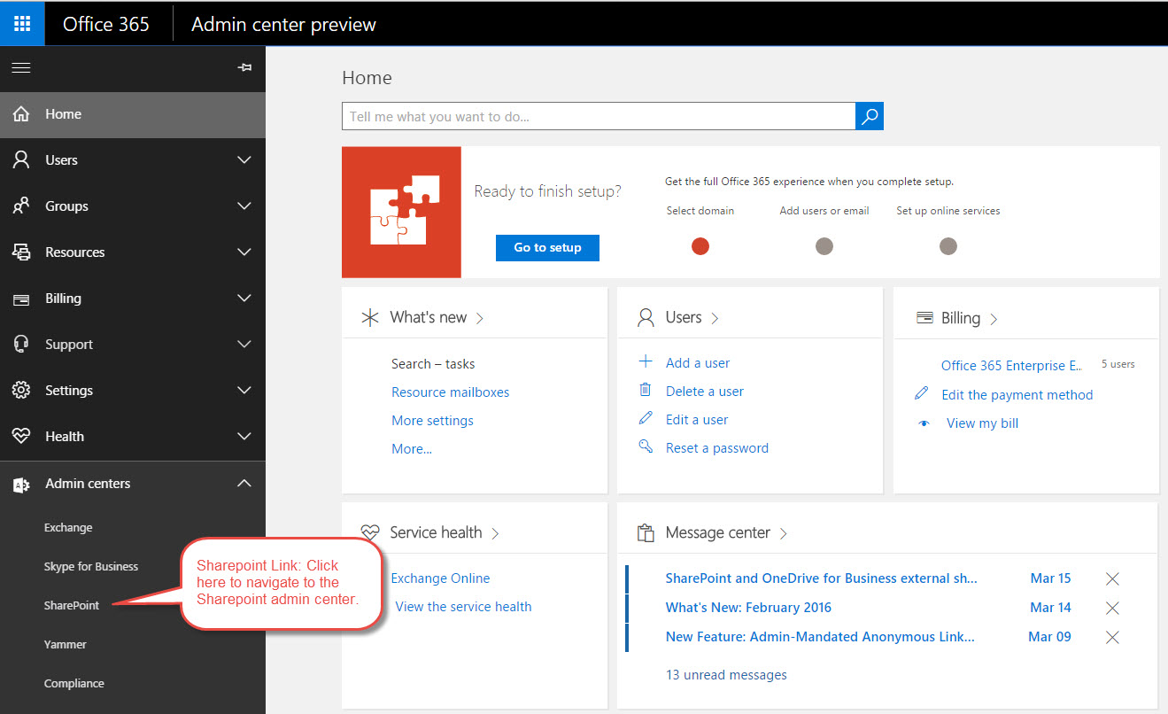Screen dimensions: 1168x714
Task: Click the search magnifier button
Action: coord(870,116)
